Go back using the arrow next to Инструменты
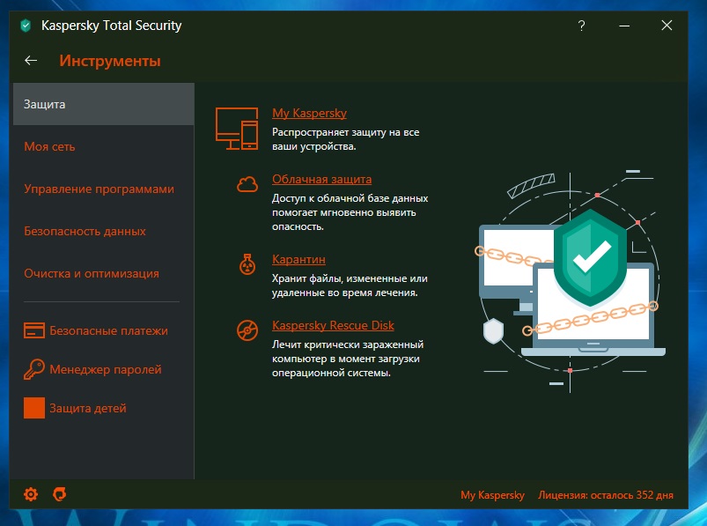 [x=31, y=61]
